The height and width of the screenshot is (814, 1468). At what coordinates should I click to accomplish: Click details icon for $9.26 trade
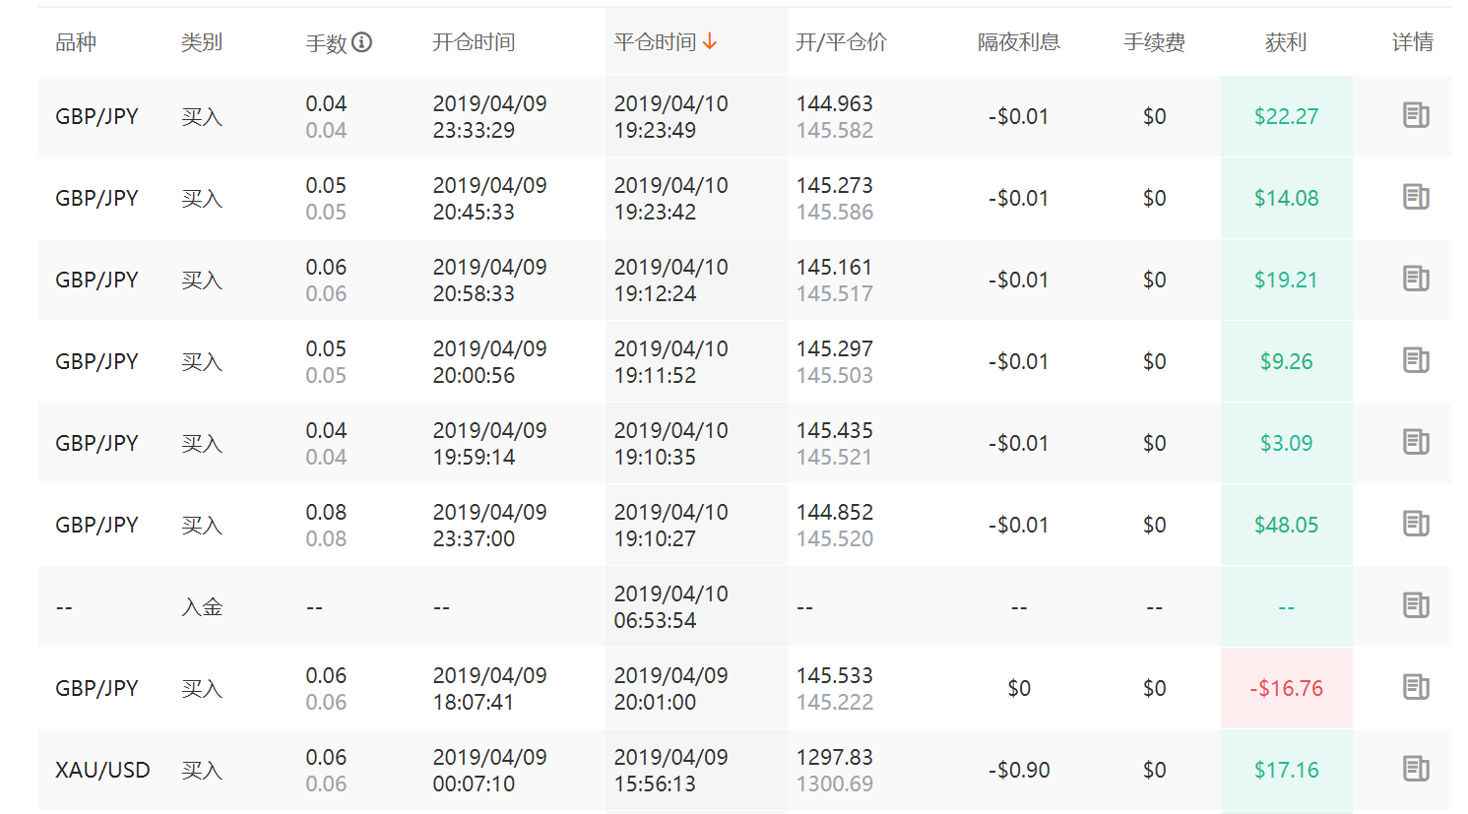coord(1415,361)
